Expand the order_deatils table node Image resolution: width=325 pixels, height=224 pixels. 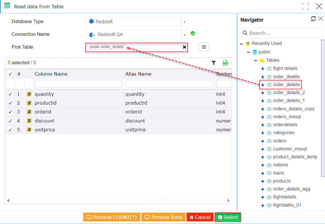[263, 77]
